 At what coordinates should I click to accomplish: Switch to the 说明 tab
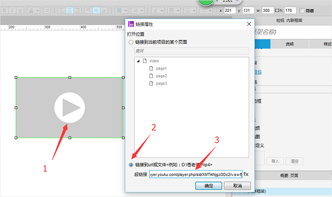(289, 44)
